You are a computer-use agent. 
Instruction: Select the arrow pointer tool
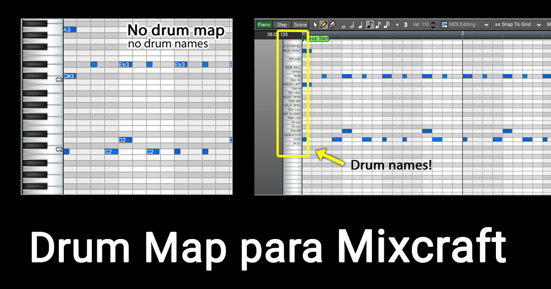click(x=315, y=25)
